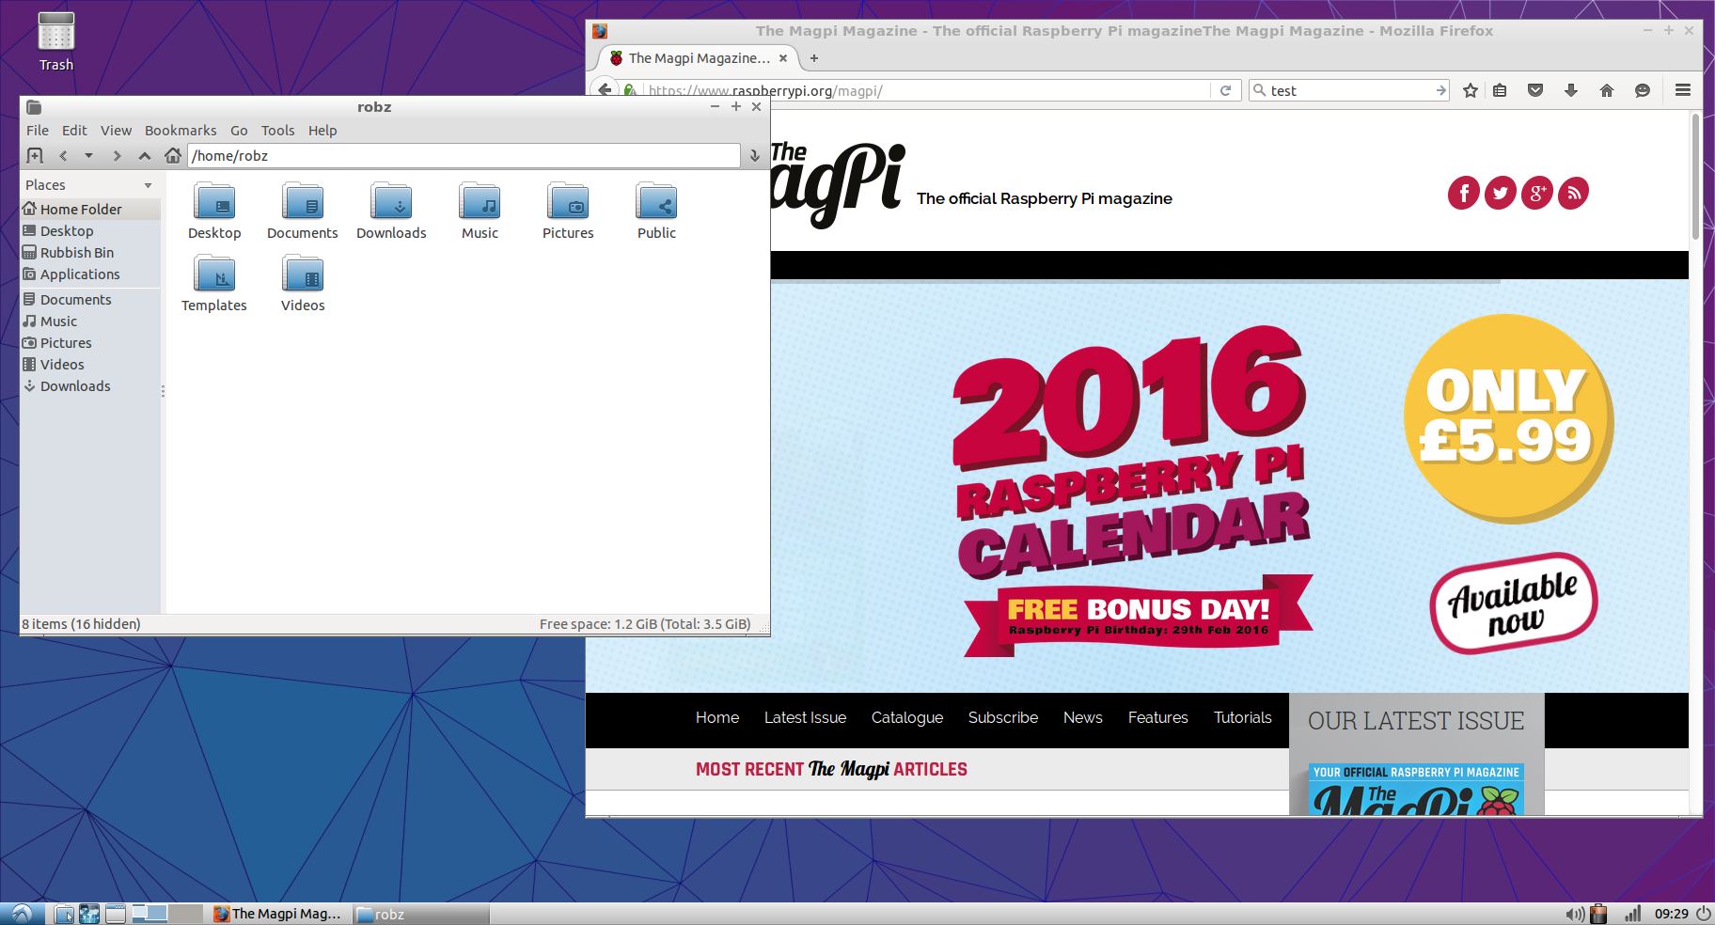Open the RSS feed icon on MagPi page
Viewport: 1715px width, 925px height.
click(x=1573, y=193)
